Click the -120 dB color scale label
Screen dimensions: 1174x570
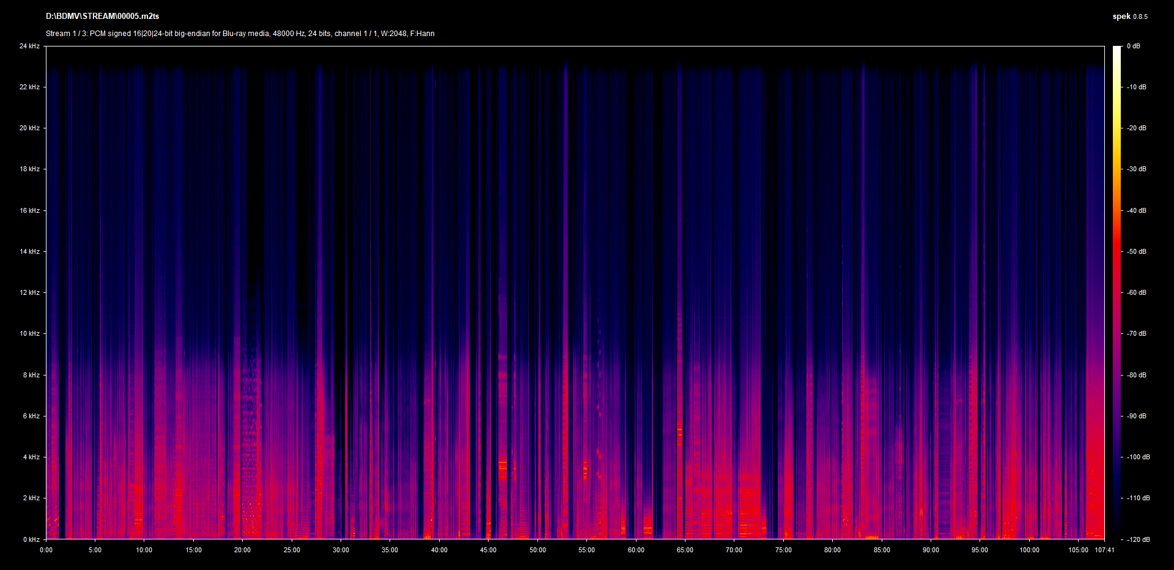tap(1138, 539)
